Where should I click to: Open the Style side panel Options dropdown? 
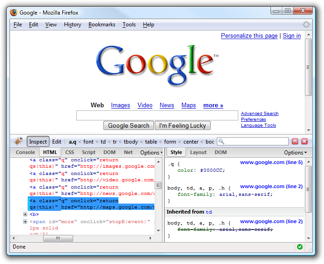coord(295,153)
